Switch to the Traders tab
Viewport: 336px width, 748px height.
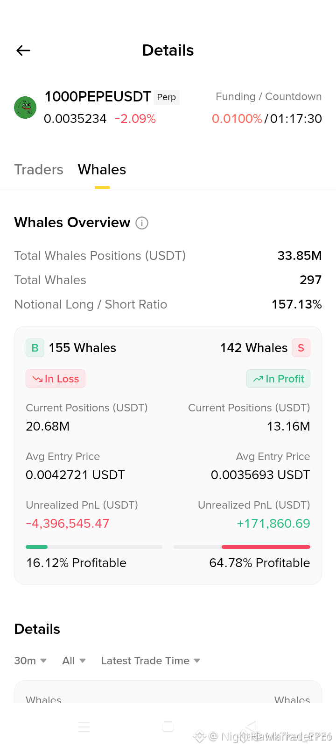[39, 169]
